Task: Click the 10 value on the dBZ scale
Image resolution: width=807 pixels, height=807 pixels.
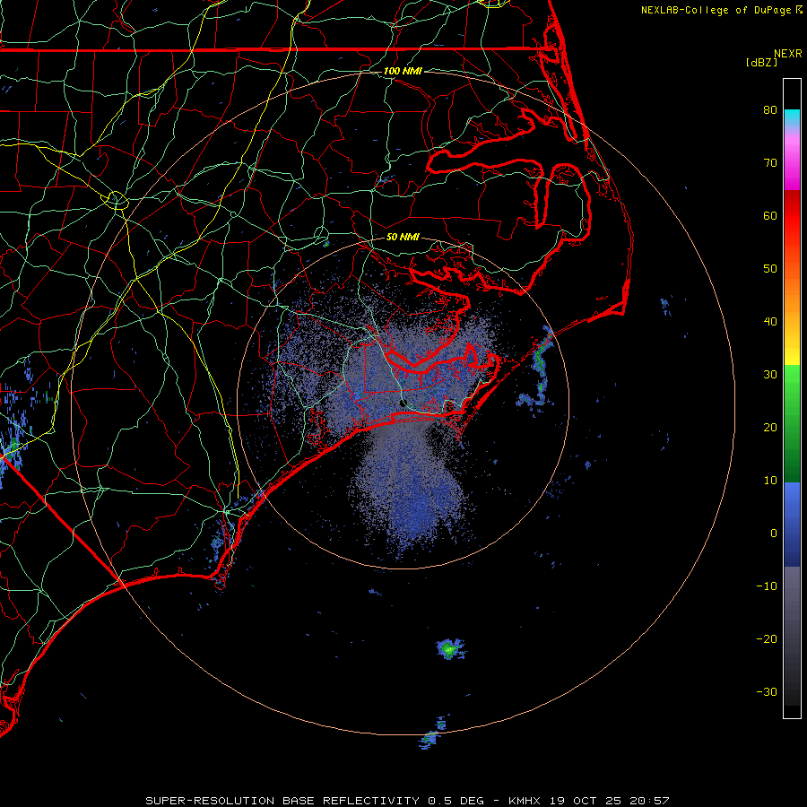Action: (770, 481)
